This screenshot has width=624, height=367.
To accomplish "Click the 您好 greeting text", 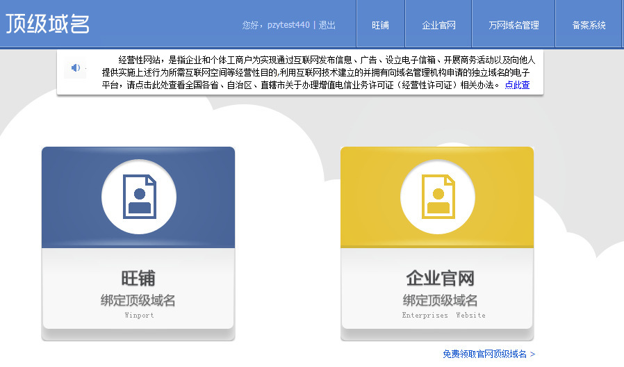I will click(x=251, y=25).
